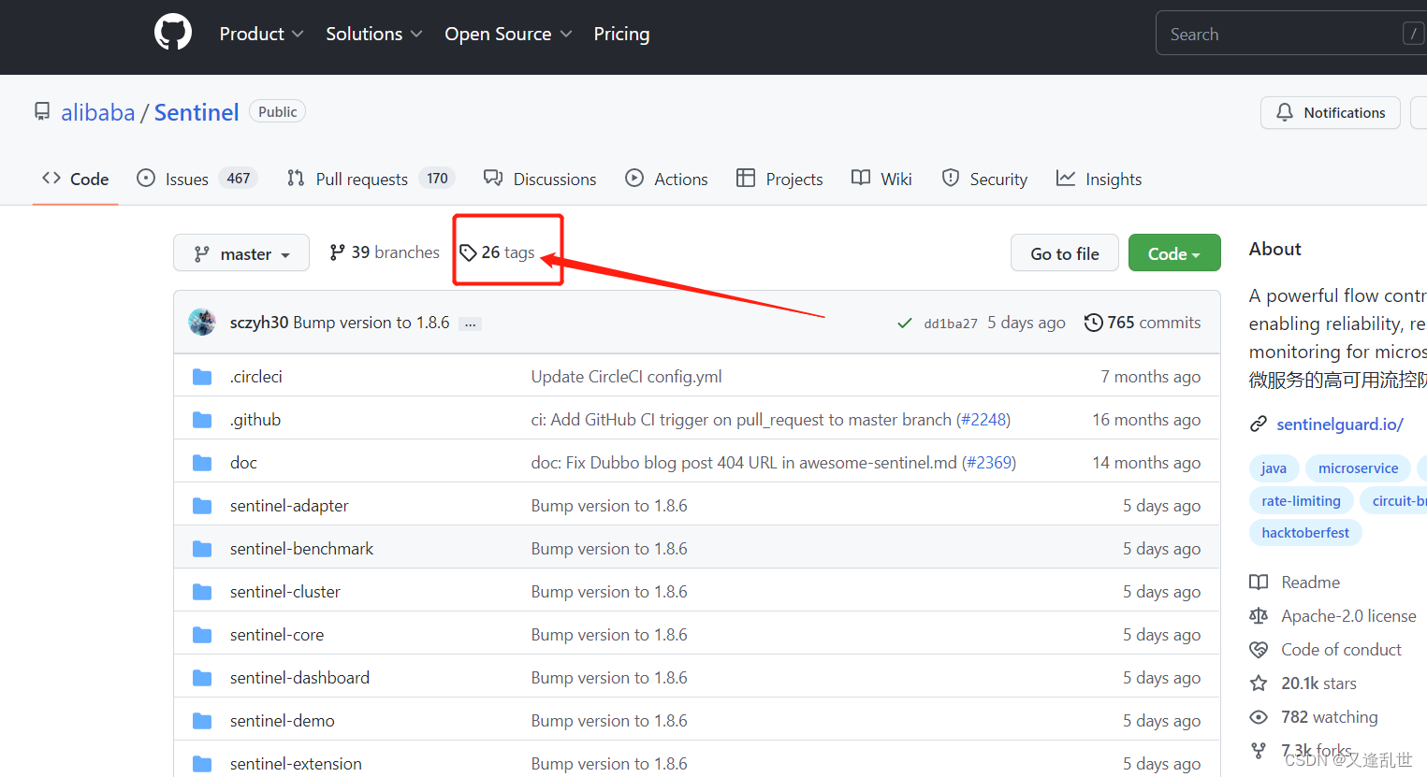Click the java topic tag
Screen dimensions: 1427x777
(1274, 468)
